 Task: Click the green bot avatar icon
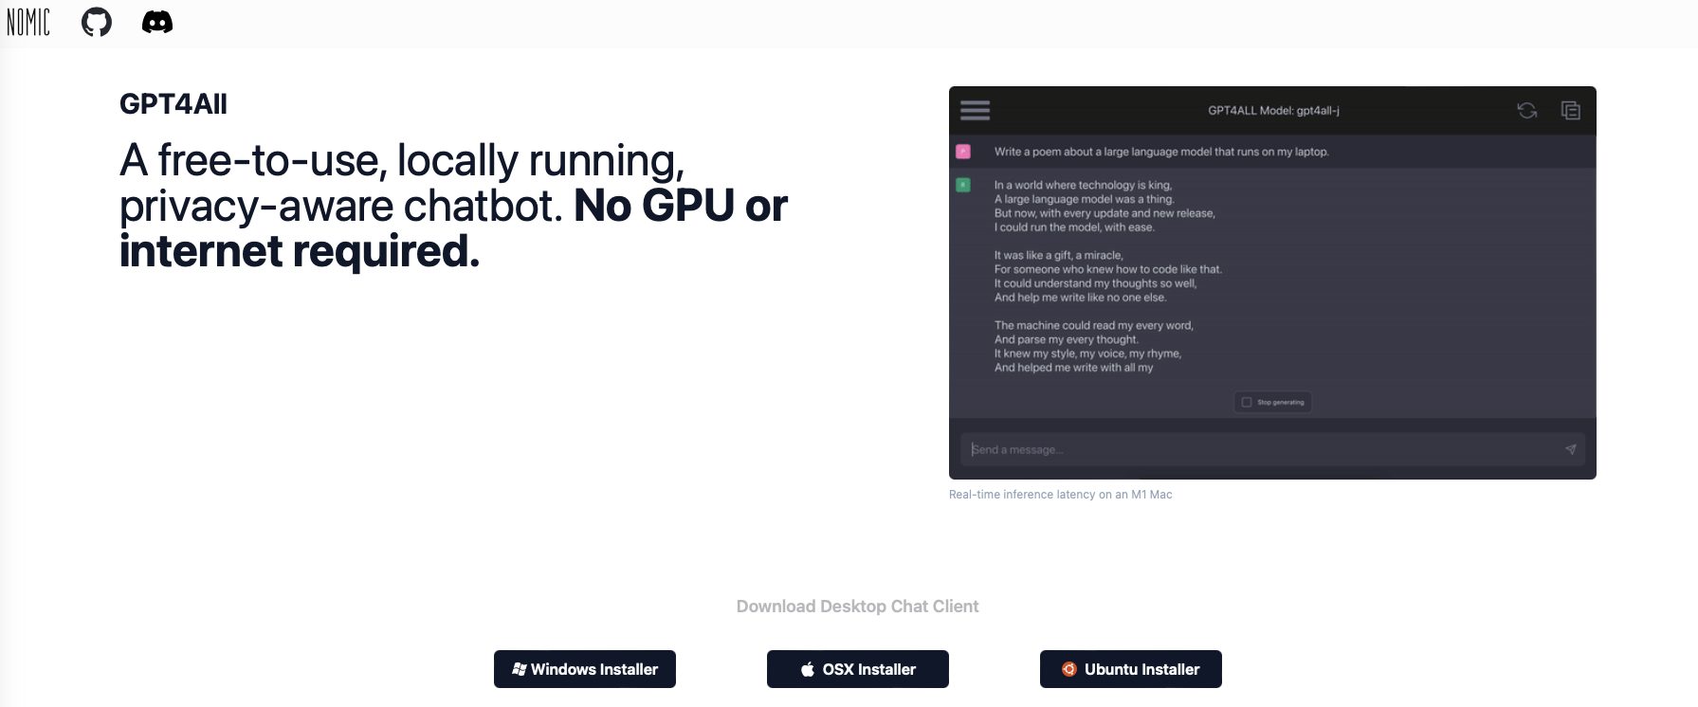click(x=963, y=185)
